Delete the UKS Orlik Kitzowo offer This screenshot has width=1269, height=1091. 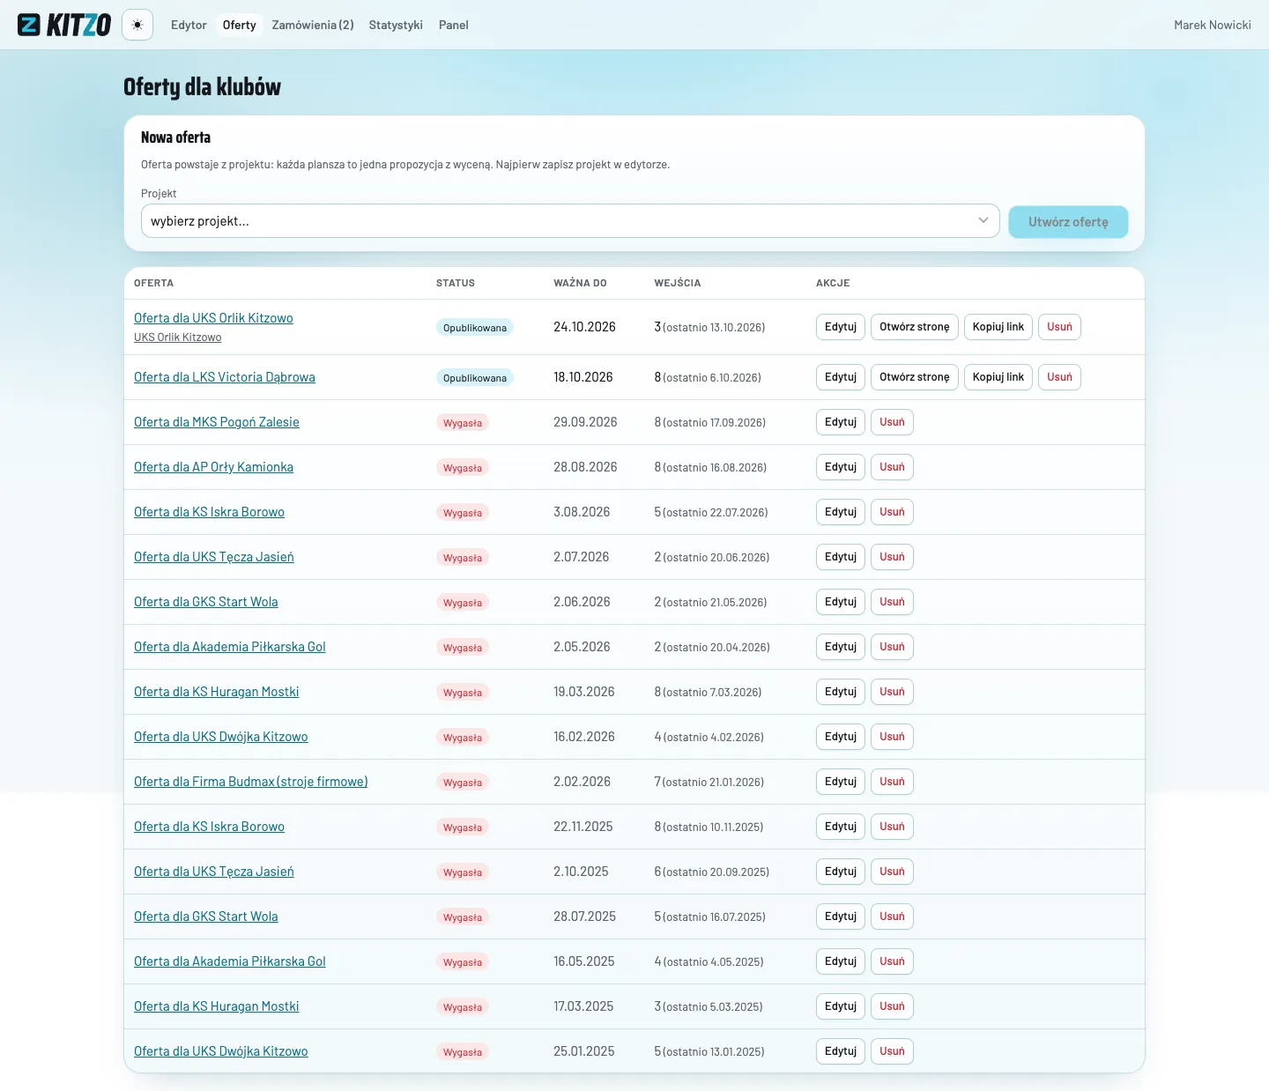point(1059,327)
